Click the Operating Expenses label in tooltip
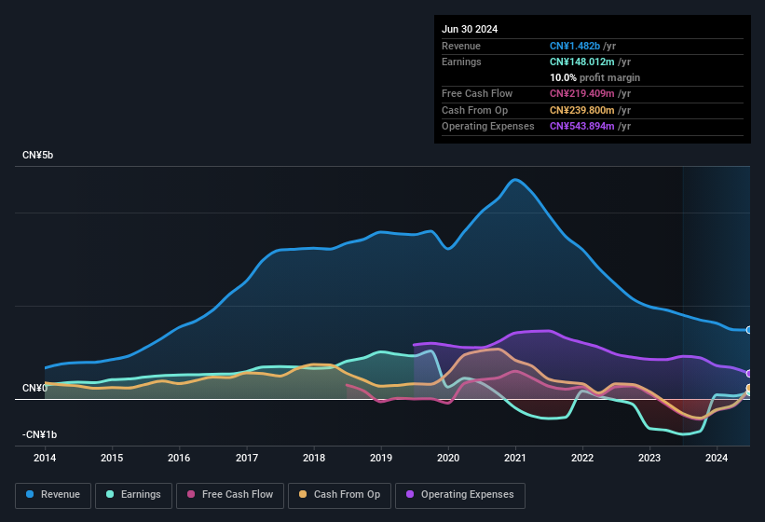The image size is (765, 522). point(488,127)
